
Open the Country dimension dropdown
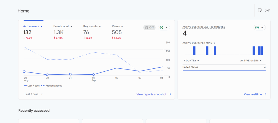coord(191,61)
